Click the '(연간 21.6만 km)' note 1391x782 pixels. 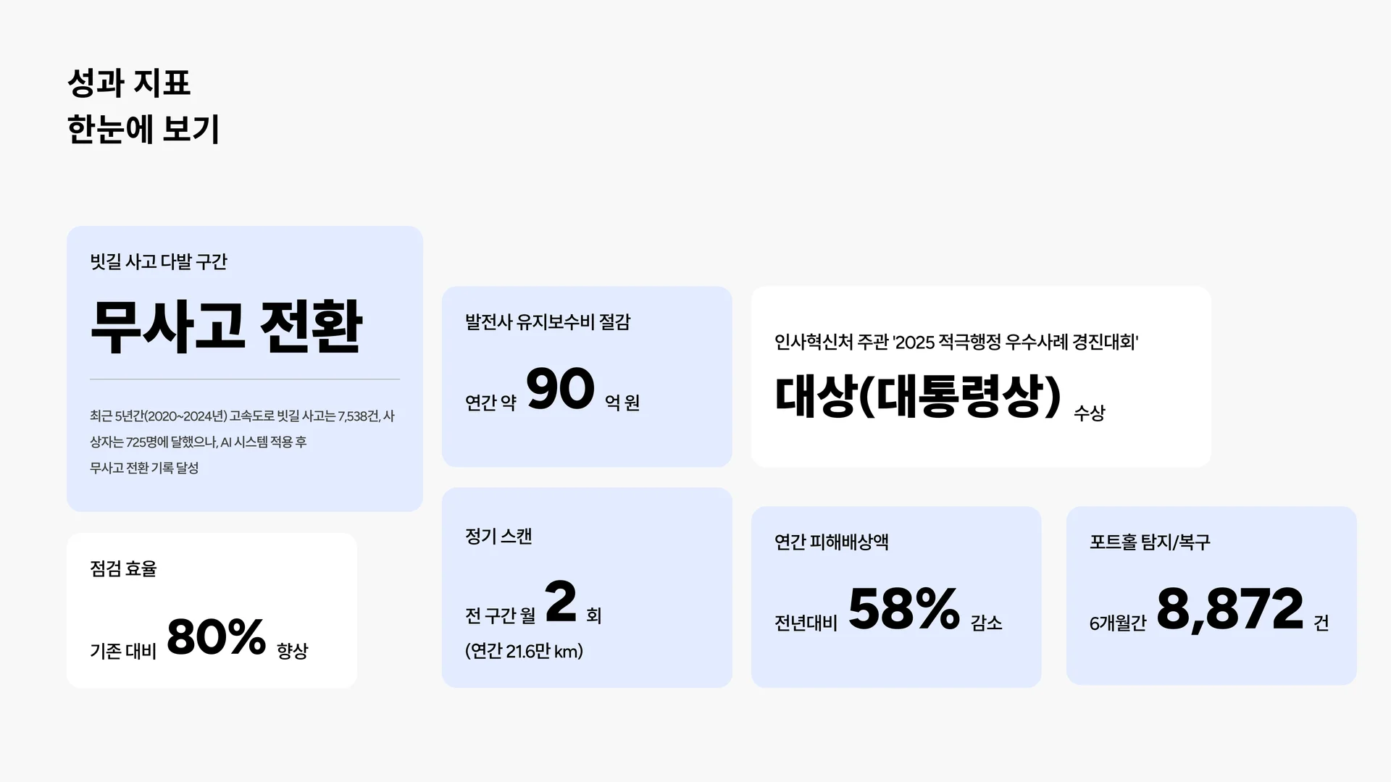point(524,651)
